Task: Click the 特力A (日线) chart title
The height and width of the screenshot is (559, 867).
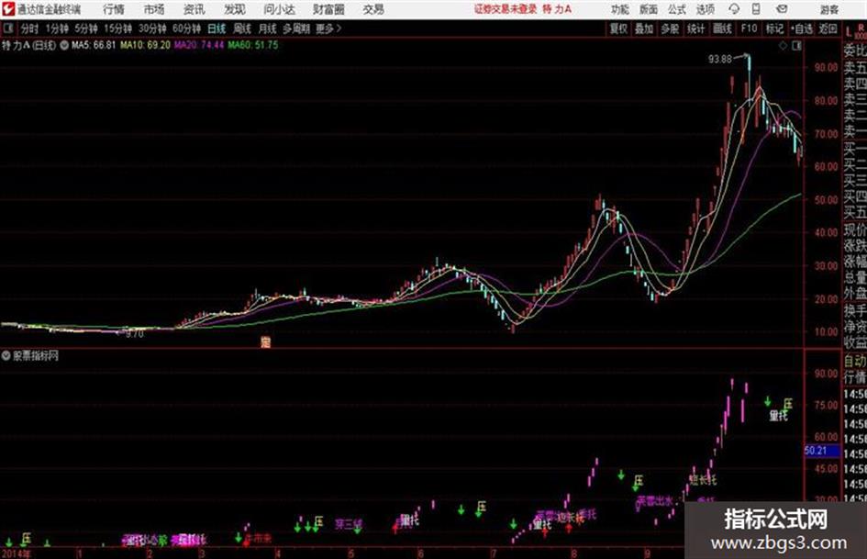Action: [x=28, y=45]
